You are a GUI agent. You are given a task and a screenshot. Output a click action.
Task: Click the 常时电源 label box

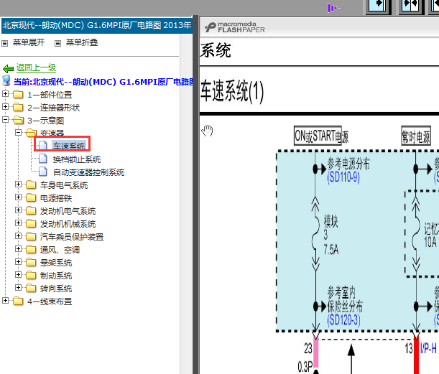coord(416,136)
